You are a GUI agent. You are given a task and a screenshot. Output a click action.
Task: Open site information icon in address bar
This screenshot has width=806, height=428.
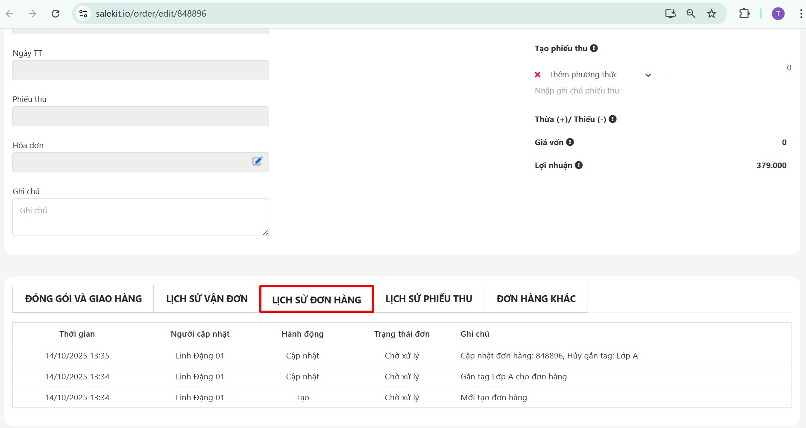click(83, 14)
